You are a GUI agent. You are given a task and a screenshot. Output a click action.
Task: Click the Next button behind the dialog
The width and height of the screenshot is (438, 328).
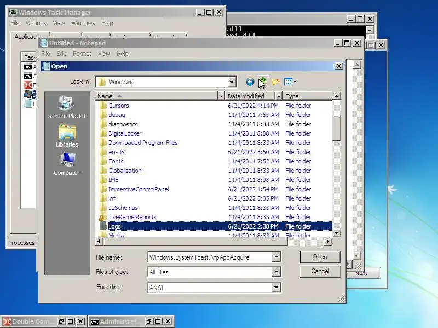tap(364, 273)
